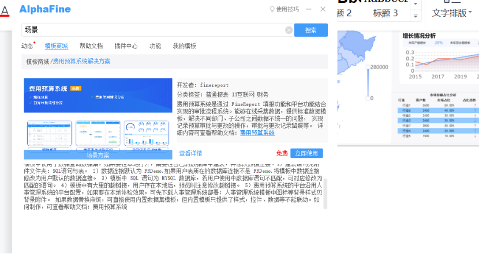The width and height of the screenshot is (479, 254).
Task: Clear the search box with the X icon
Action: [x=289, y=30]
